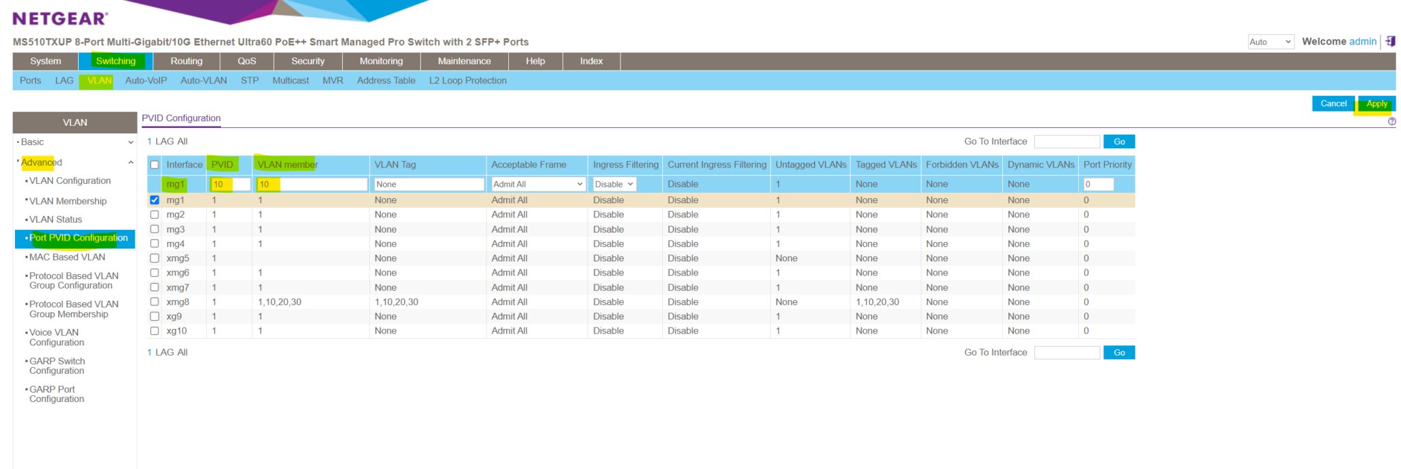
Task: Open the Help main tab
Action: [535, 61]
